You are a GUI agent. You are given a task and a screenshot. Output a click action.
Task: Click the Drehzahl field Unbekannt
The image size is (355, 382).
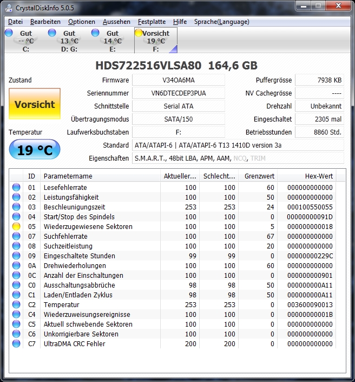319,106
